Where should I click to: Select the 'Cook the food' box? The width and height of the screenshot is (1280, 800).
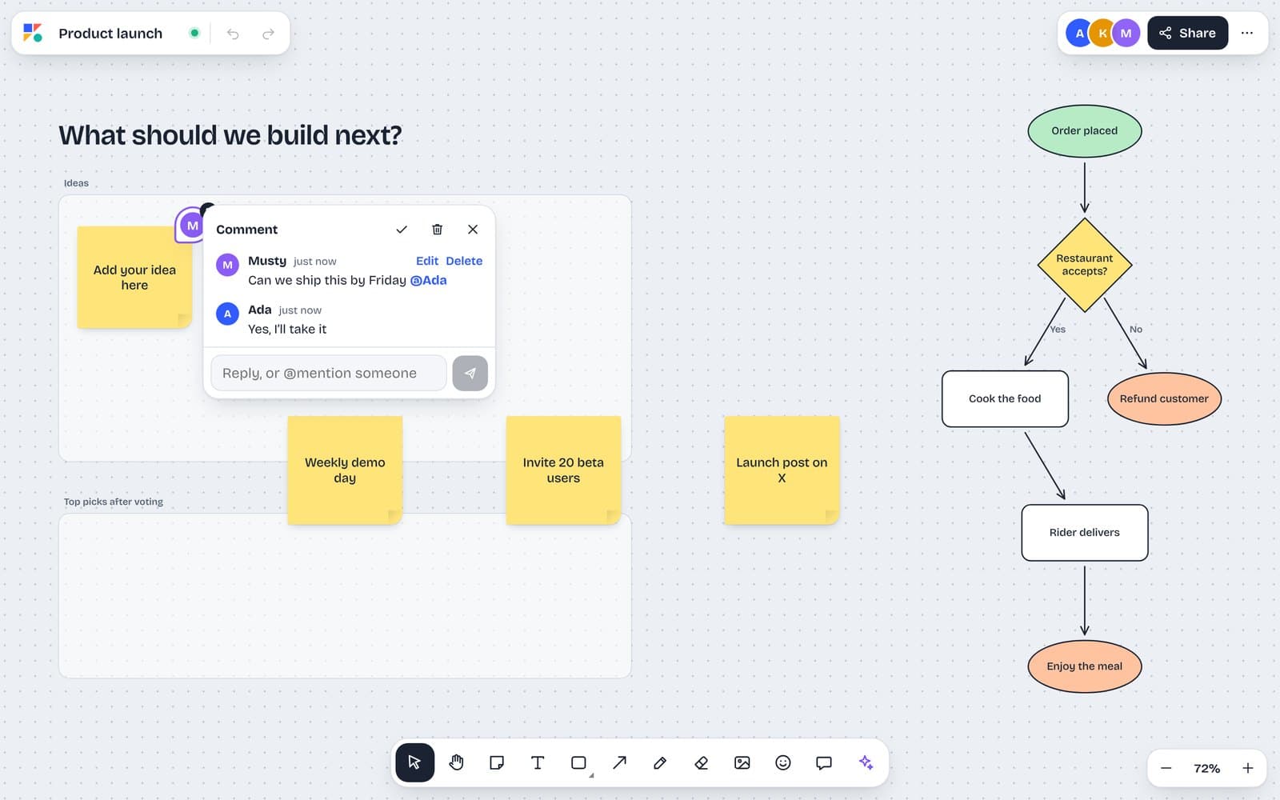coord(1005,398)
